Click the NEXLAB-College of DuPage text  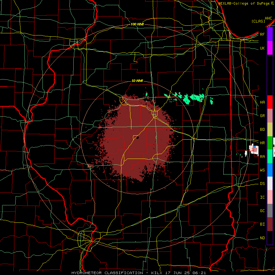coord(244,3)
